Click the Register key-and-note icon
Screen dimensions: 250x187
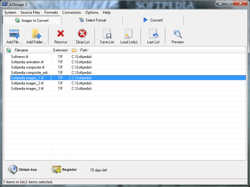click(56, 170)
